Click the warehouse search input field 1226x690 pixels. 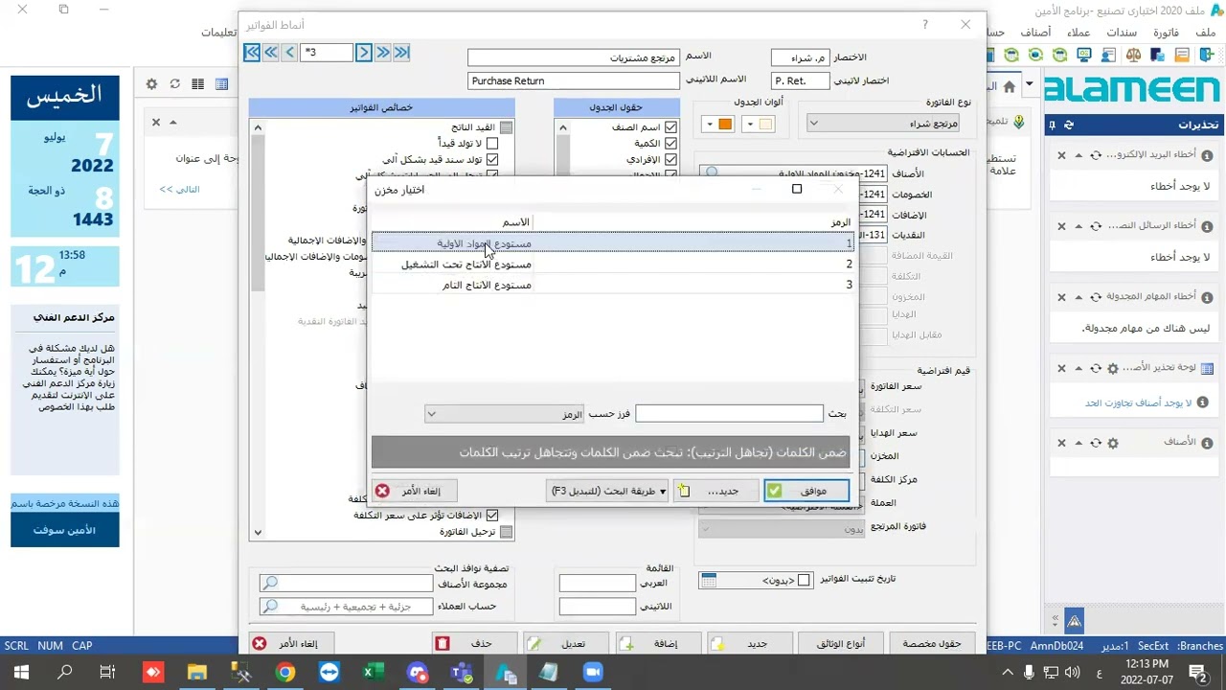tap(729, 414)
